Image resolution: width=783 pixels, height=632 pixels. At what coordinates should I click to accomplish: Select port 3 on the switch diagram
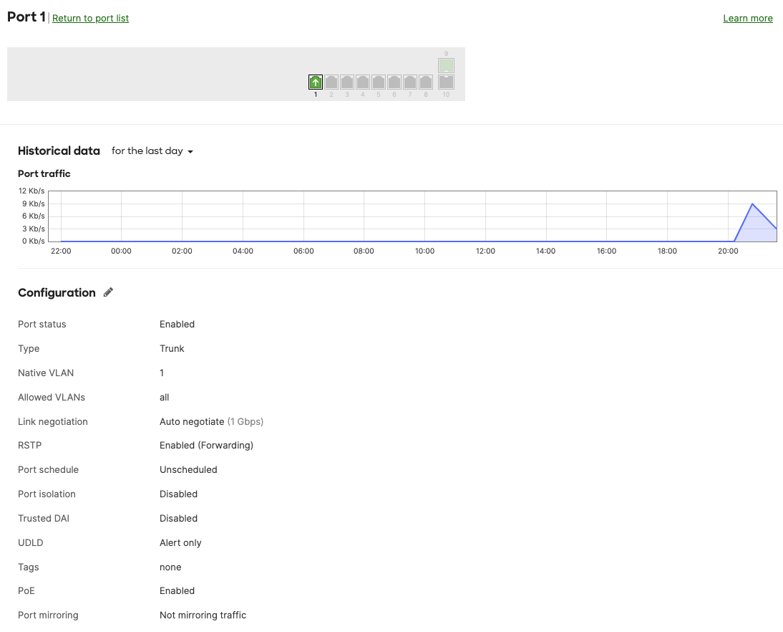[x=346, y=82]
